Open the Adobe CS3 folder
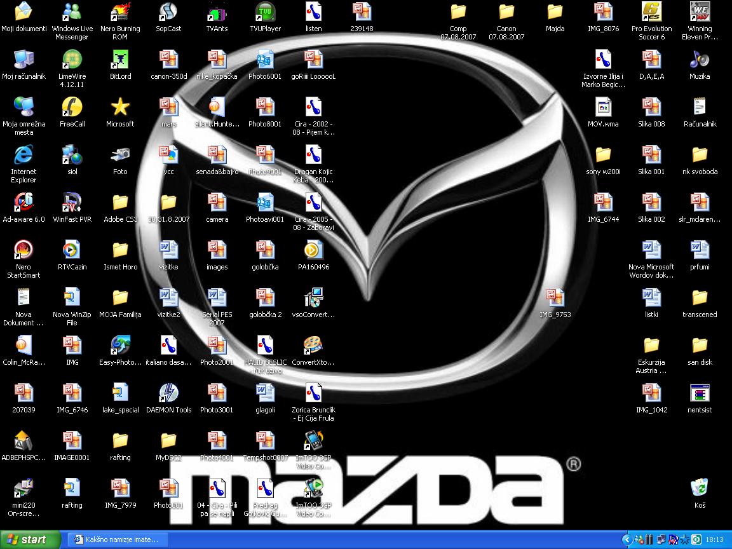732x549 pixels. 120,203
